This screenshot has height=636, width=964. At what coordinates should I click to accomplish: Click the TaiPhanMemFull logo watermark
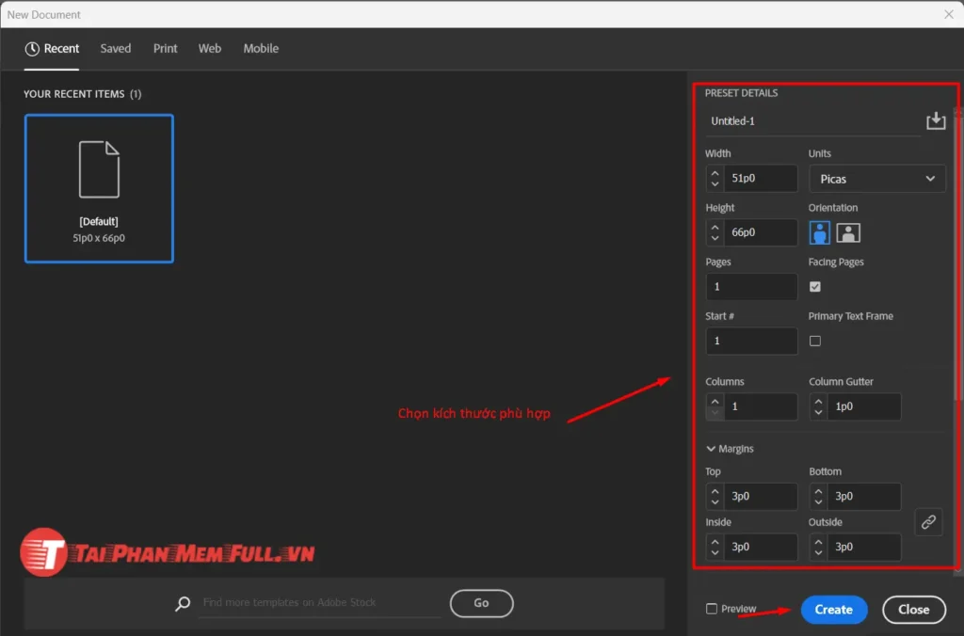[165, 552]
